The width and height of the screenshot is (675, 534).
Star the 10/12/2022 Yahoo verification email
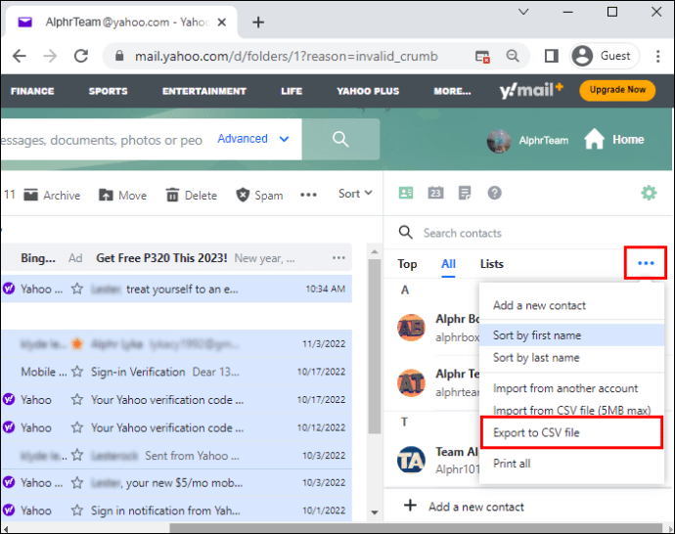pos(77,427)
